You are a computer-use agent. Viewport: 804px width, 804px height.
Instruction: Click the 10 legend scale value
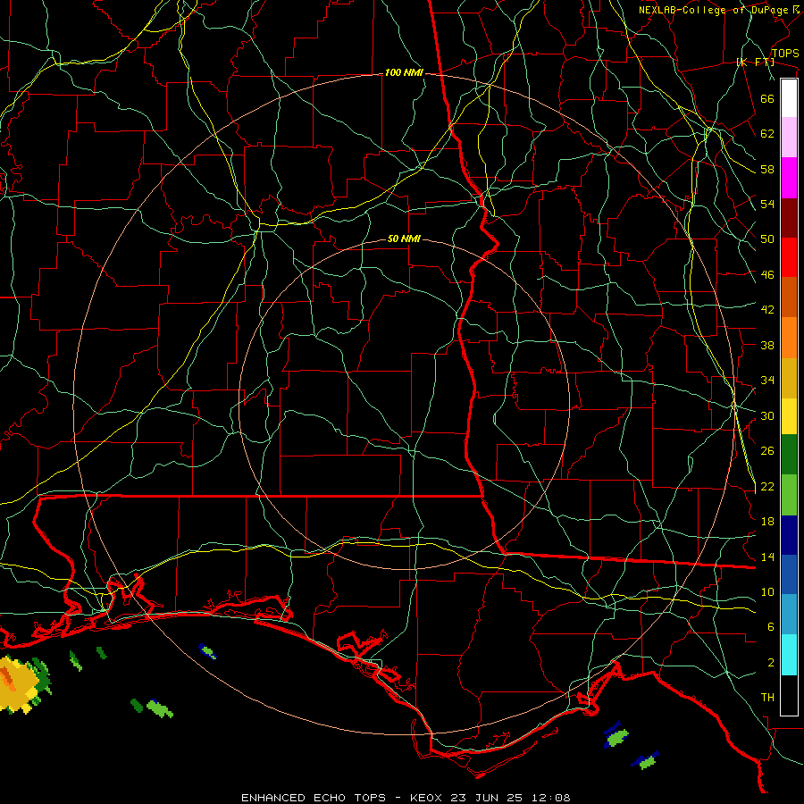point(767,592)
